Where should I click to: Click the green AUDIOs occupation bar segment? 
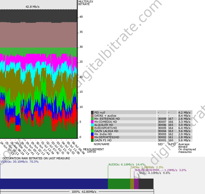119,184
